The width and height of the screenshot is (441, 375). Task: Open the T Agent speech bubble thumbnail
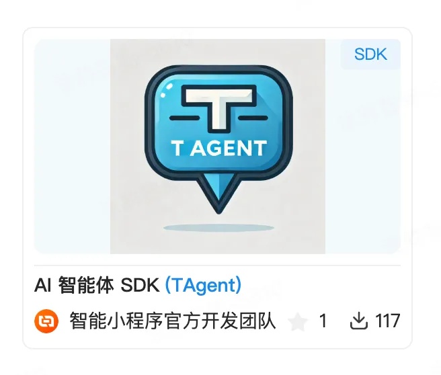click(218, 147)
